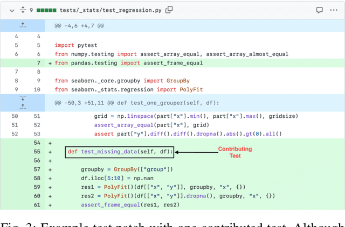The height and width of the screenshot is (227, 345).
Task: Open the three-dot file options menu
Action: click(335, 10)
